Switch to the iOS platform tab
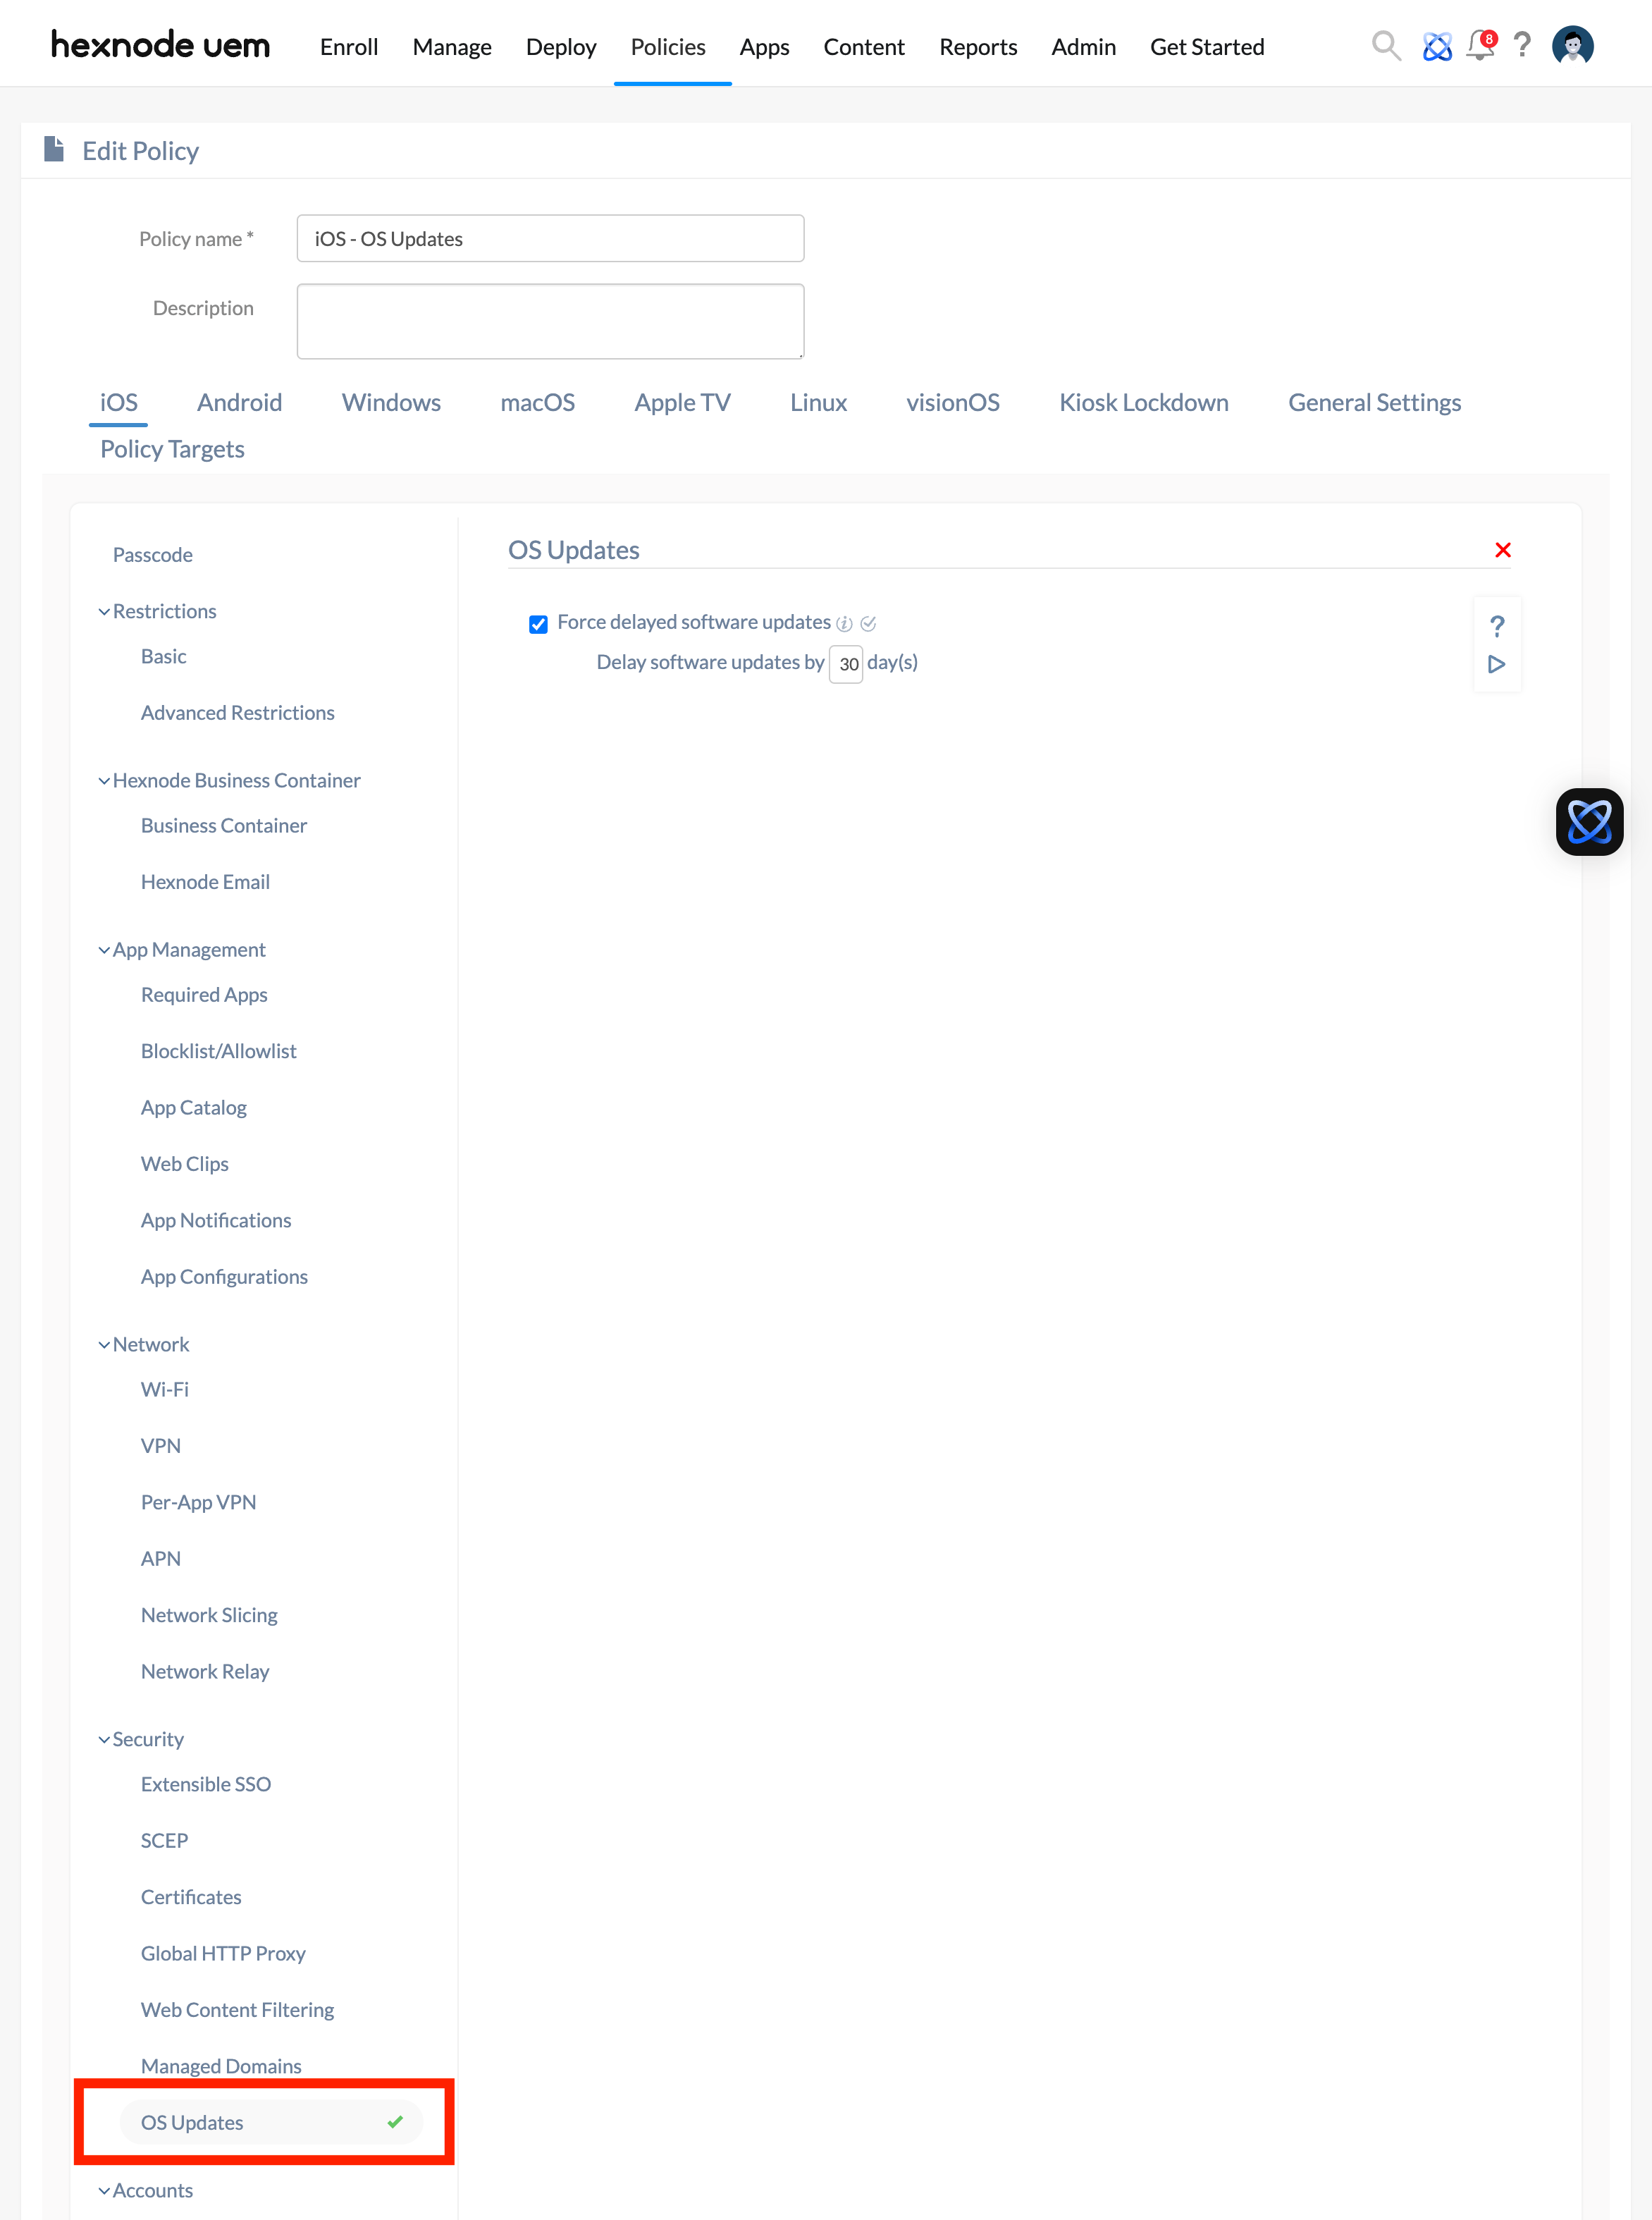This screenshot has width=1652, height=2220. [x=118, y=403]
